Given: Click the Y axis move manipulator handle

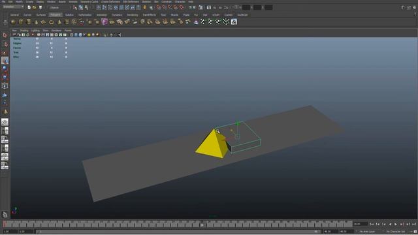Looking at the screenshot, I should (x=238, y=123).
